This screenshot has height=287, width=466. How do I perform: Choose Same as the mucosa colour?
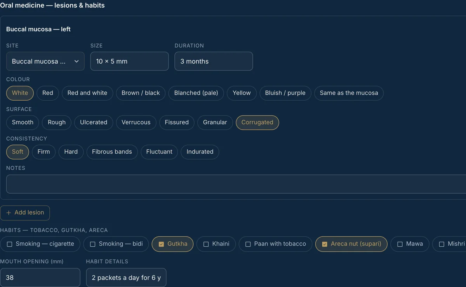(349, 93)
